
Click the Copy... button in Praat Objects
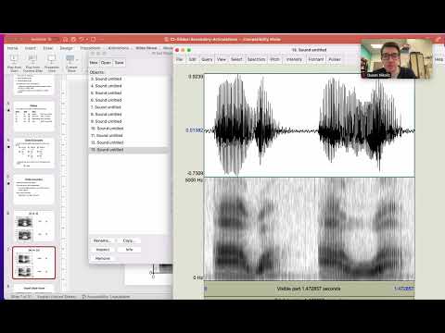[x=129, y=240]
